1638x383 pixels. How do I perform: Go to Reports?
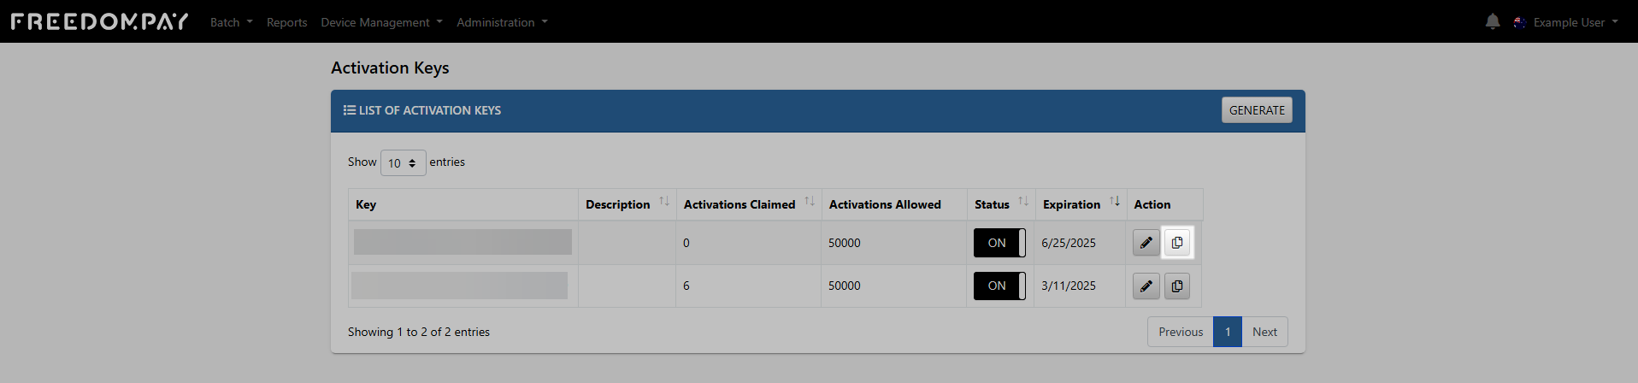[x=286, y=22]
